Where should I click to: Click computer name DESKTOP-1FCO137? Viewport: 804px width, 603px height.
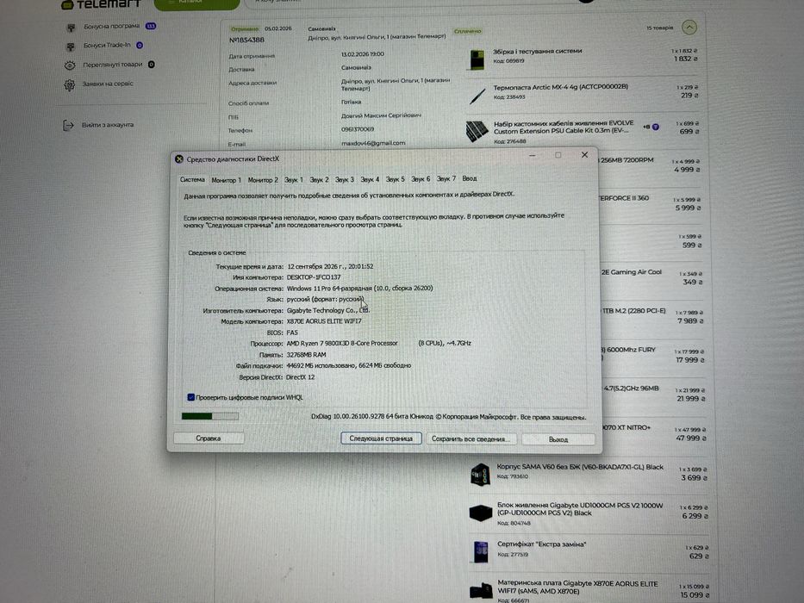[314, 277]
